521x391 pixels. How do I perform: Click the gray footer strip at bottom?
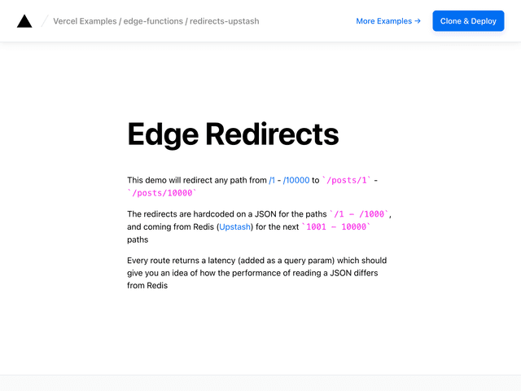click(x=260, y=383)
